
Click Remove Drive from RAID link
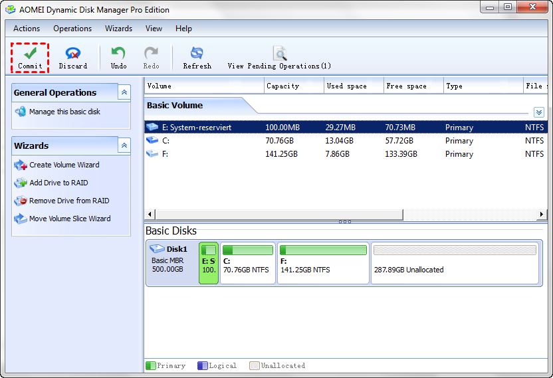pos(69,201)
